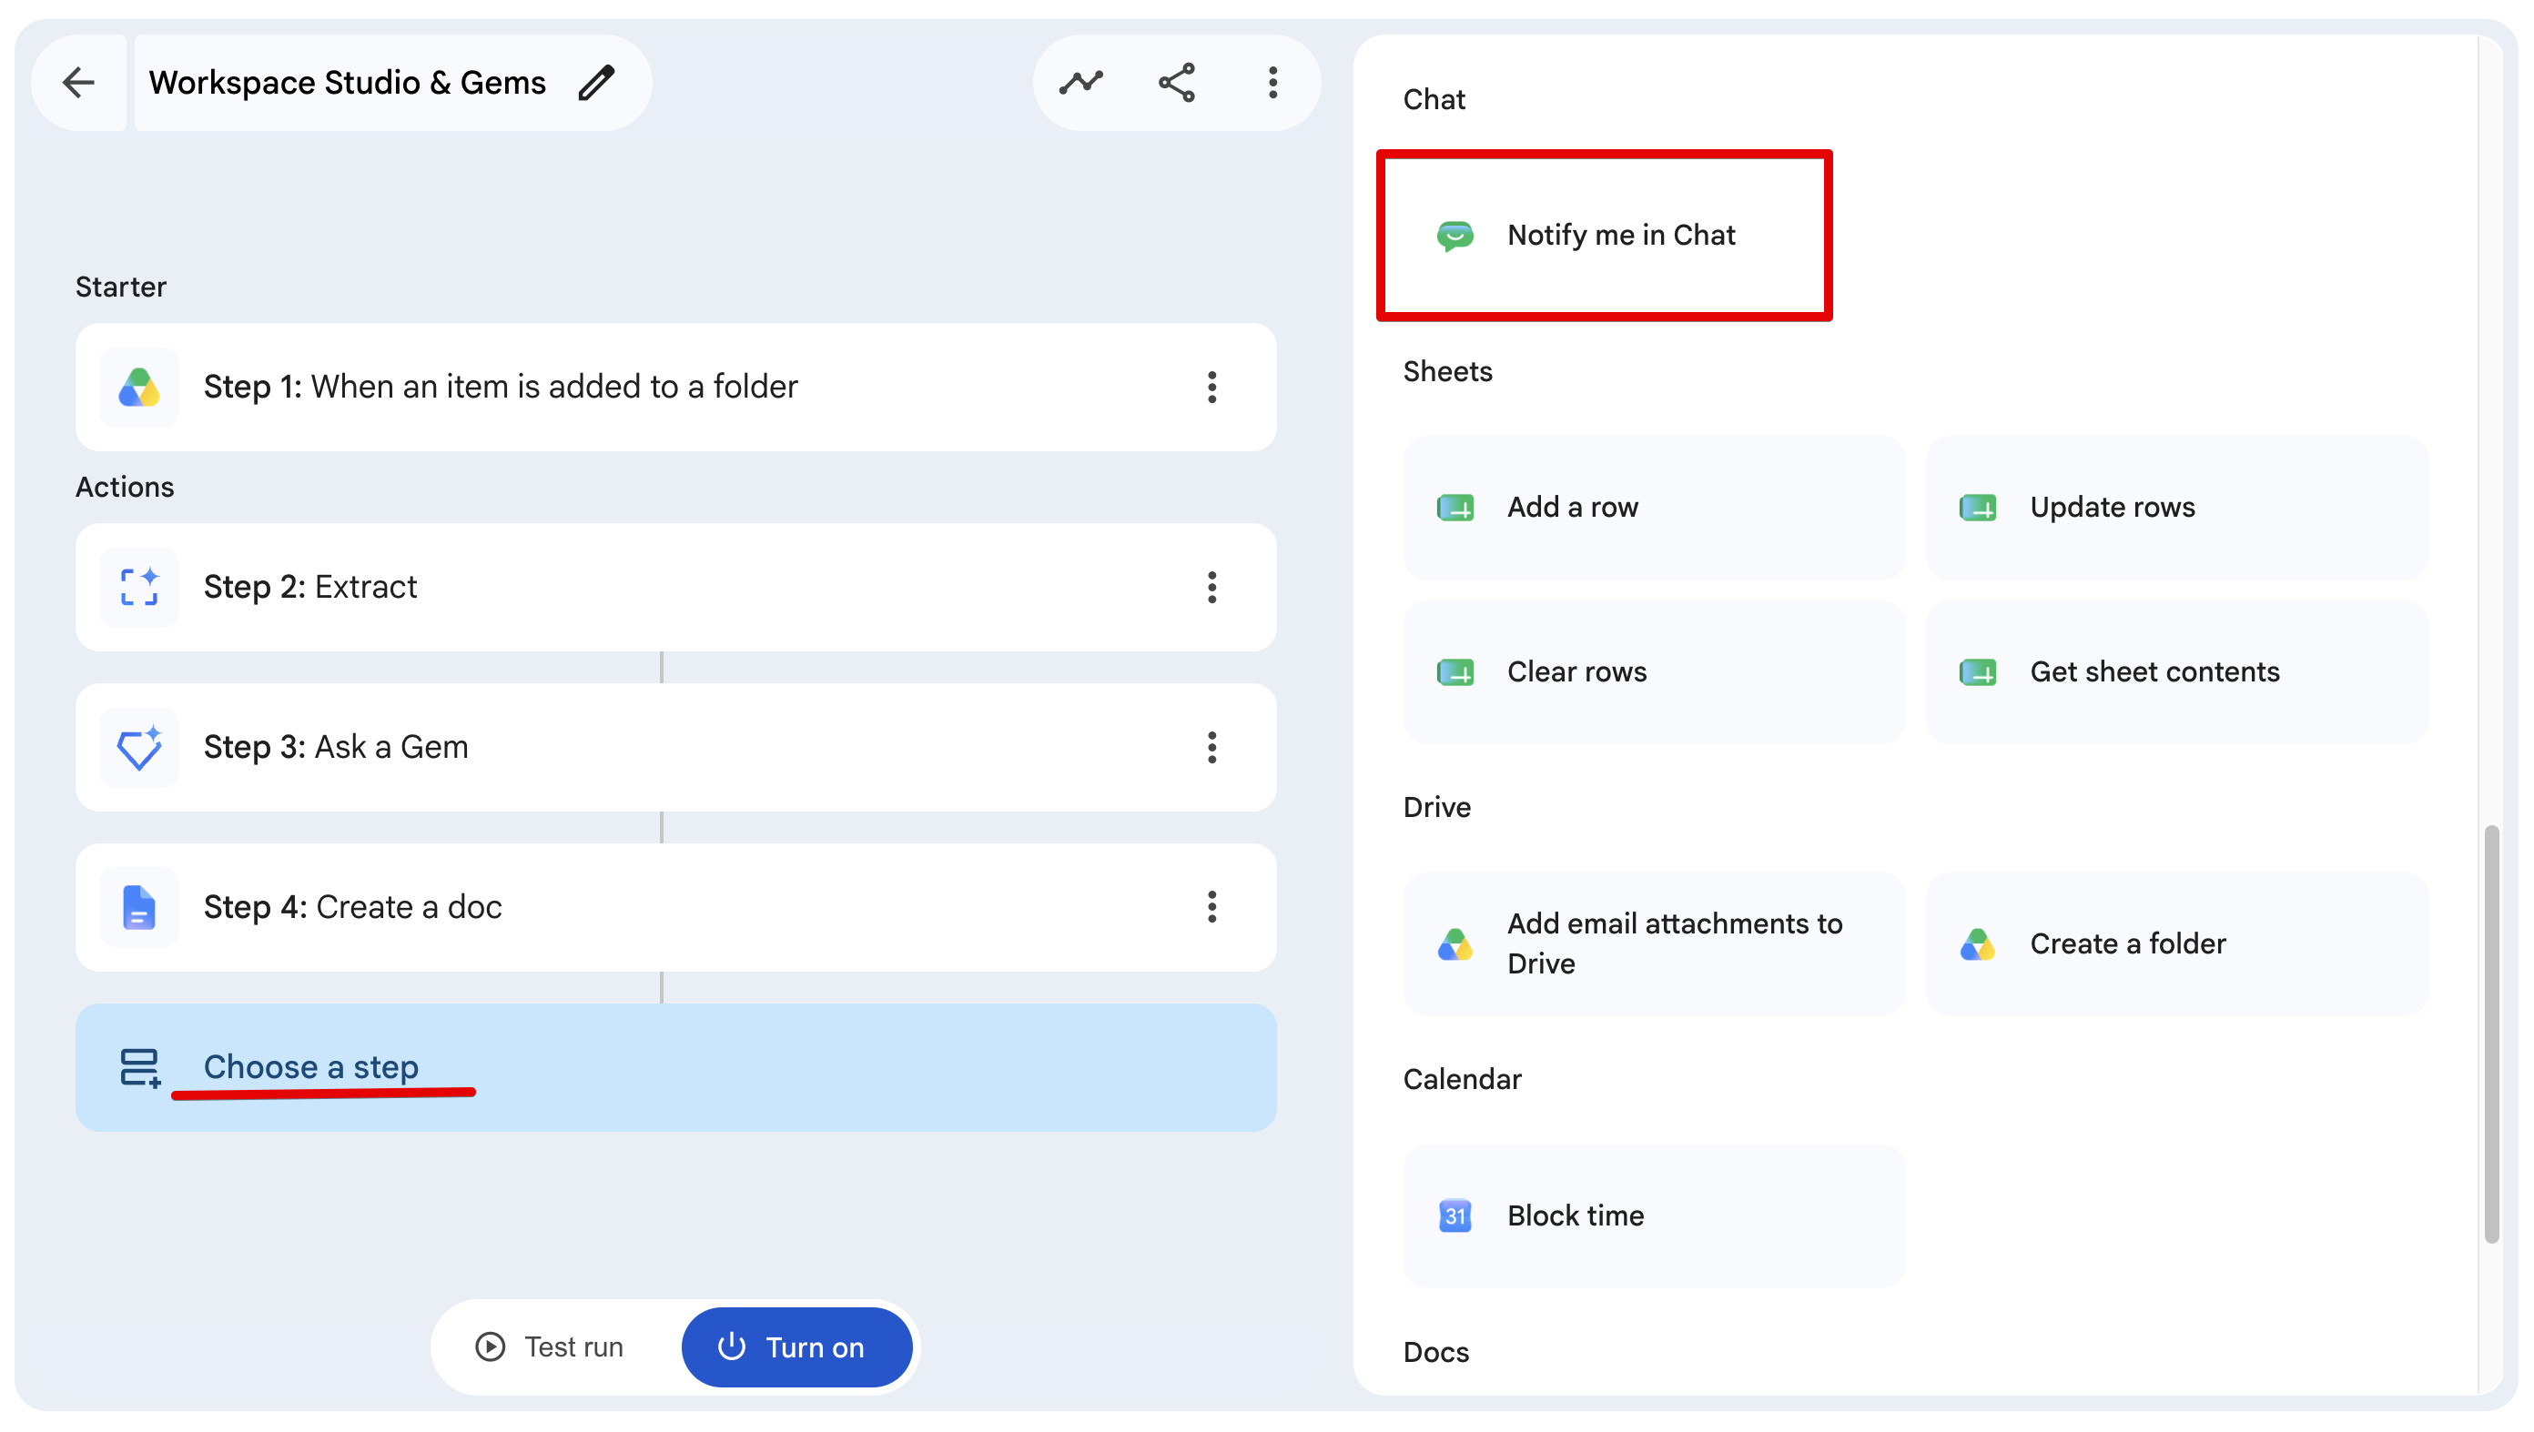The height and width of the screenshot is (1432, 2534).
Task: Click the share icon
Action: pos(1177,83)
